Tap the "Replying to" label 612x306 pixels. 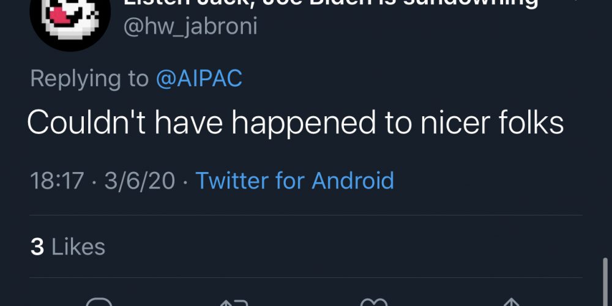pos(89,79)
